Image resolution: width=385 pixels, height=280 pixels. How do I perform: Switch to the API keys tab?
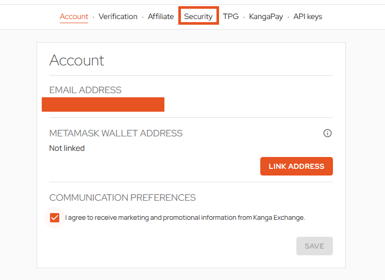[x=308, y=16]
